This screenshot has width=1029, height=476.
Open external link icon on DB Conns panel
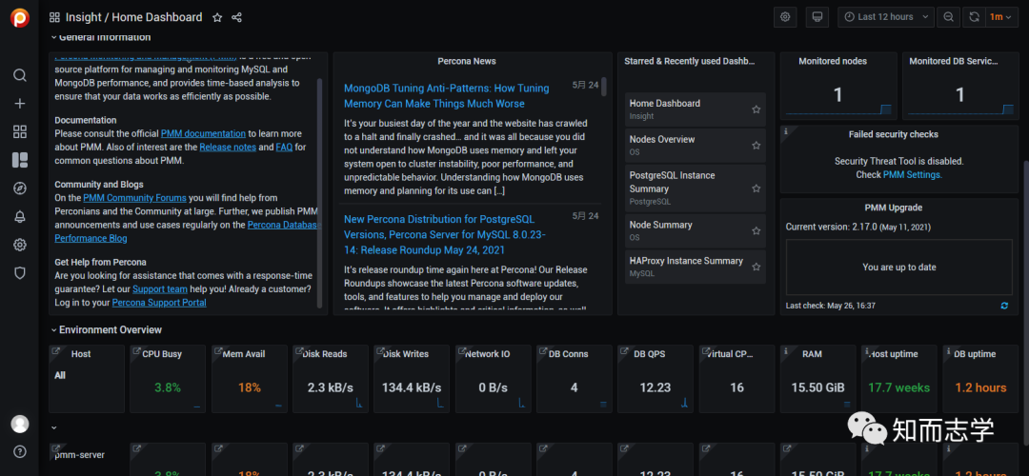(544, 351)
